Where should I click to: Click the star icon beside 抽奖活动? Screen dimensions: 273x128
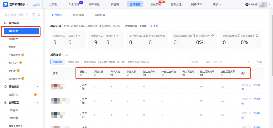pyautogui.click(x=35, y=95)
